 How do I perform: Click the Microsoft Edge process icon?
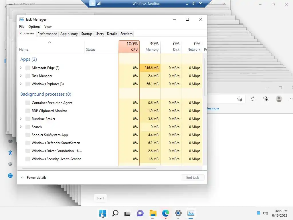click(x=28, y=68)
